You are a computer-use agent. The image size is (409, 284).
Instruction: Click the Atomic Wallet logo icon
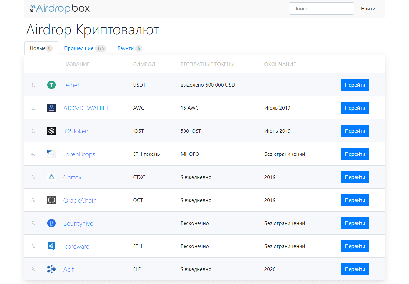pyautogui.click(x=51, y=108)
